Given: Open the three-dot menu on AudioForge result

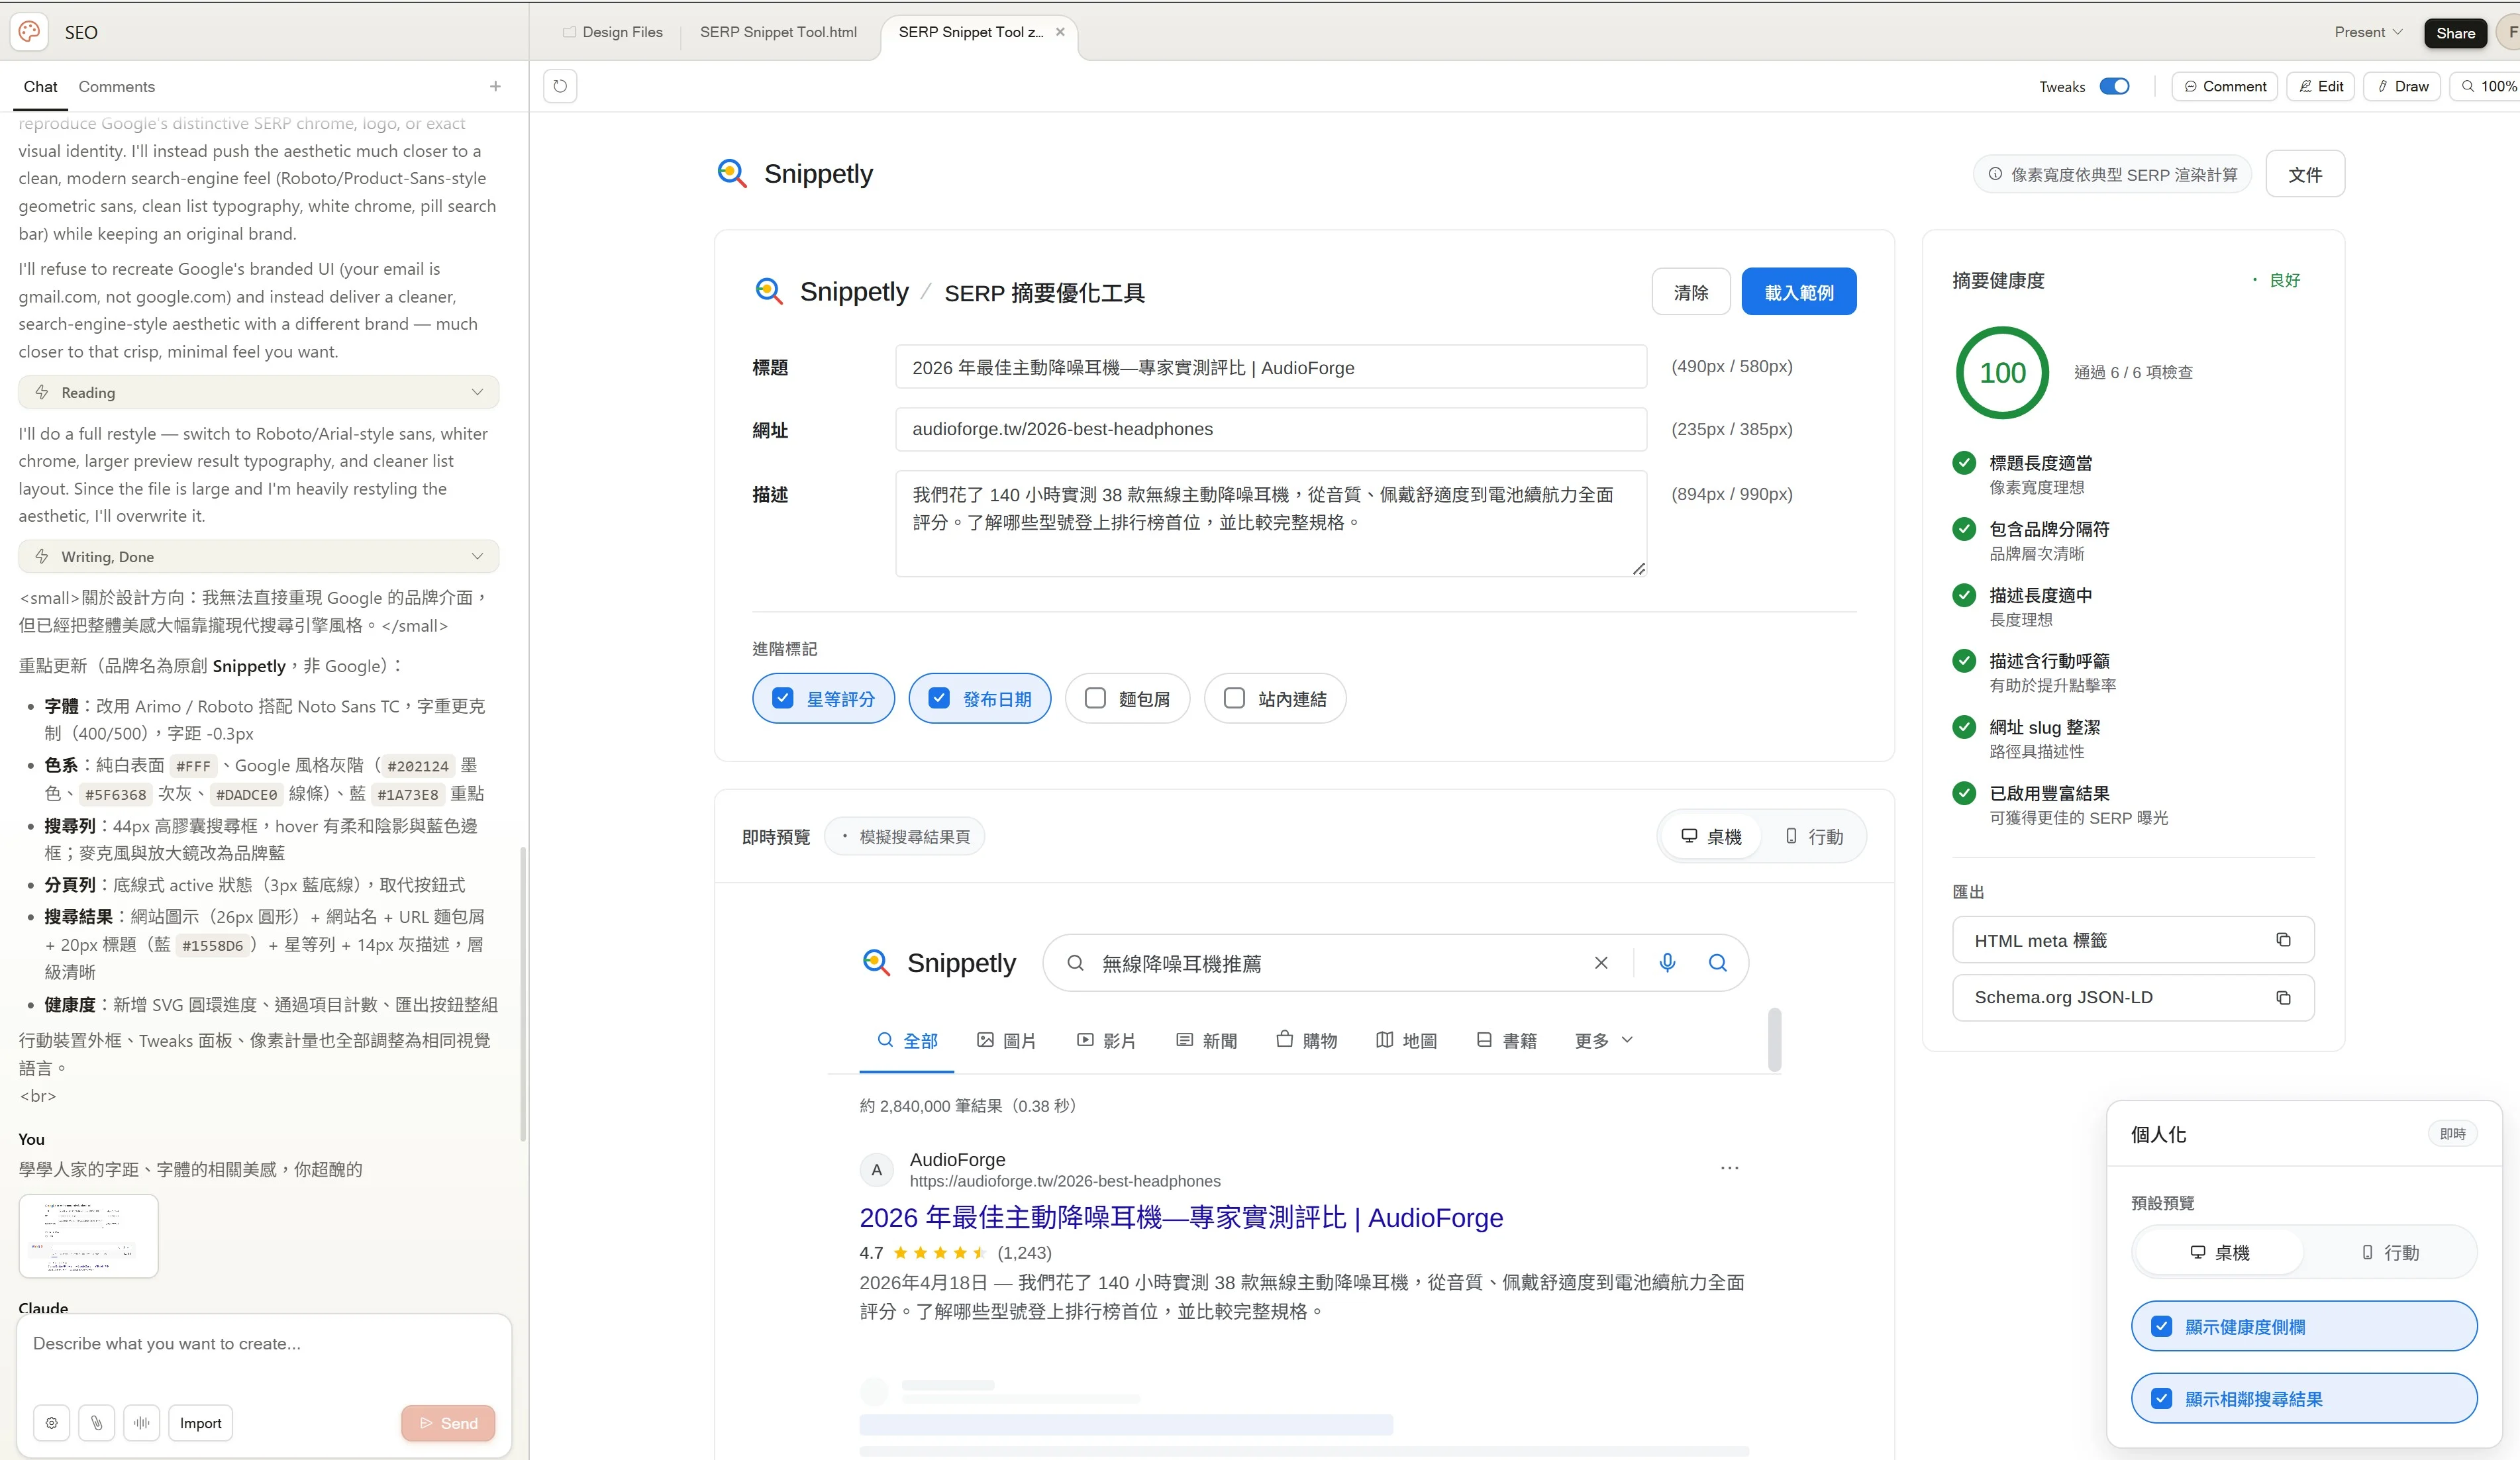Looking at the screenshot, I should 1729,1168.
